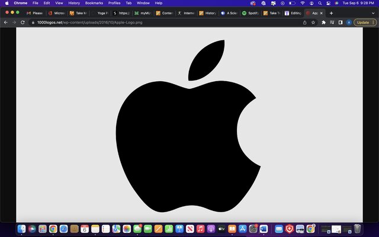379x237 pixels.
Task: Open Keynote from the Dock
Action: point(179,229)
